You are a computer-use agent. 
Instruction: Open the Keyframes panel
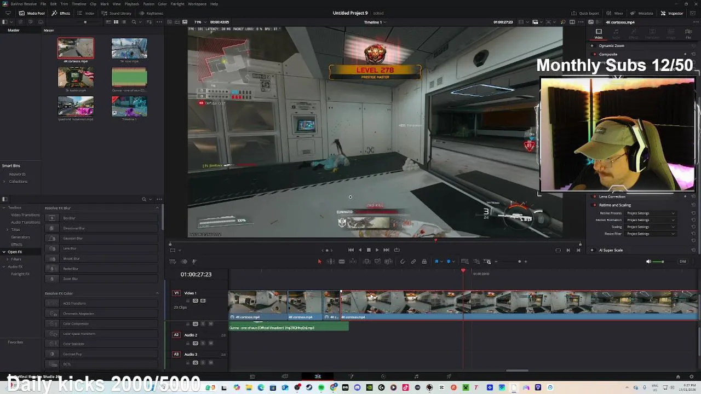(151, 13)
